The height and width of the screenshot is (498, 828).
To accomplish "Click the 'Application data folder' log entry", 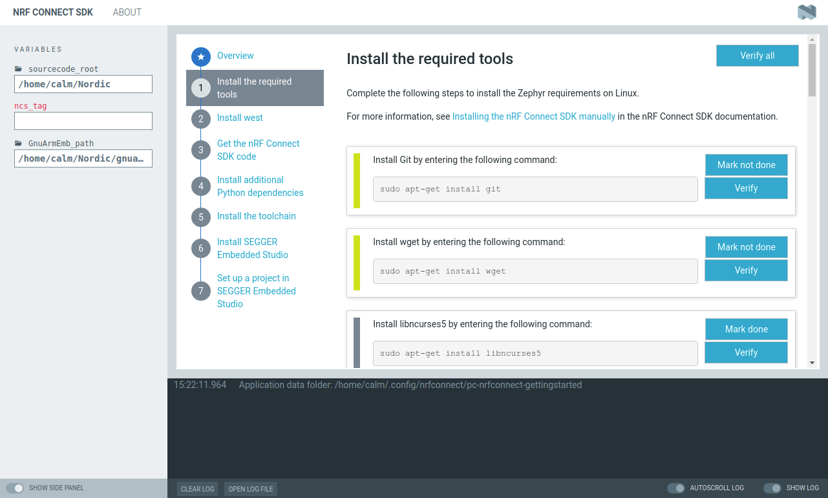I will tap(410, 385).
